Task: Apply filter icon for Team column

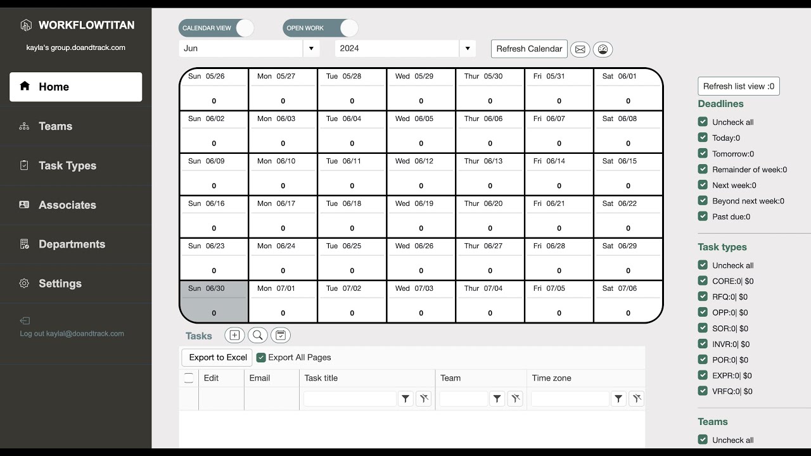Action: (x=497, y=398)
